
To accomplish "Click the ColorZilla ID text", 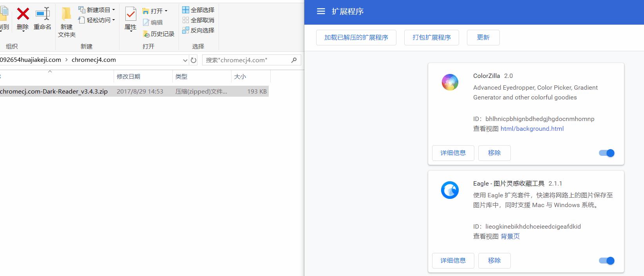I will pyautogui.click(x=534, y=119).
